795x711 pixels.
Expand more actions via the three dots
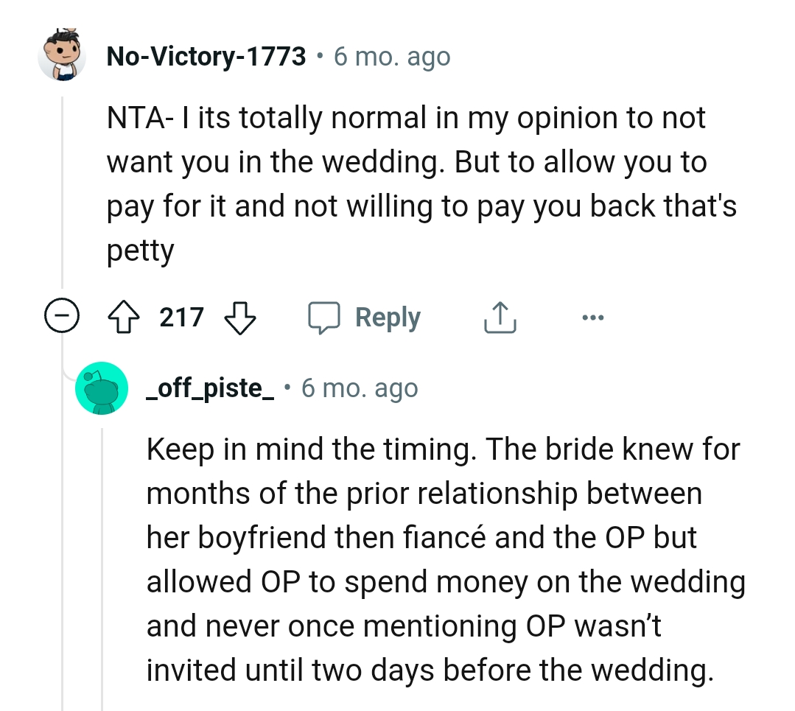tap(593, 317)
